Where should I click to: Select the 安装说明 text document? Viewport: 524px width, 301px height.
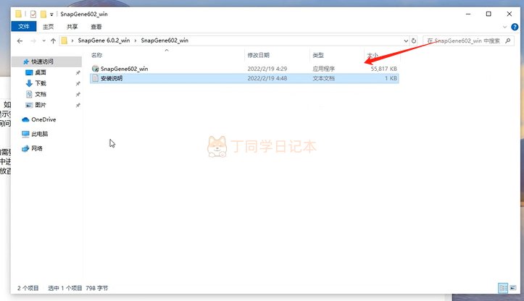coord(244,78)
